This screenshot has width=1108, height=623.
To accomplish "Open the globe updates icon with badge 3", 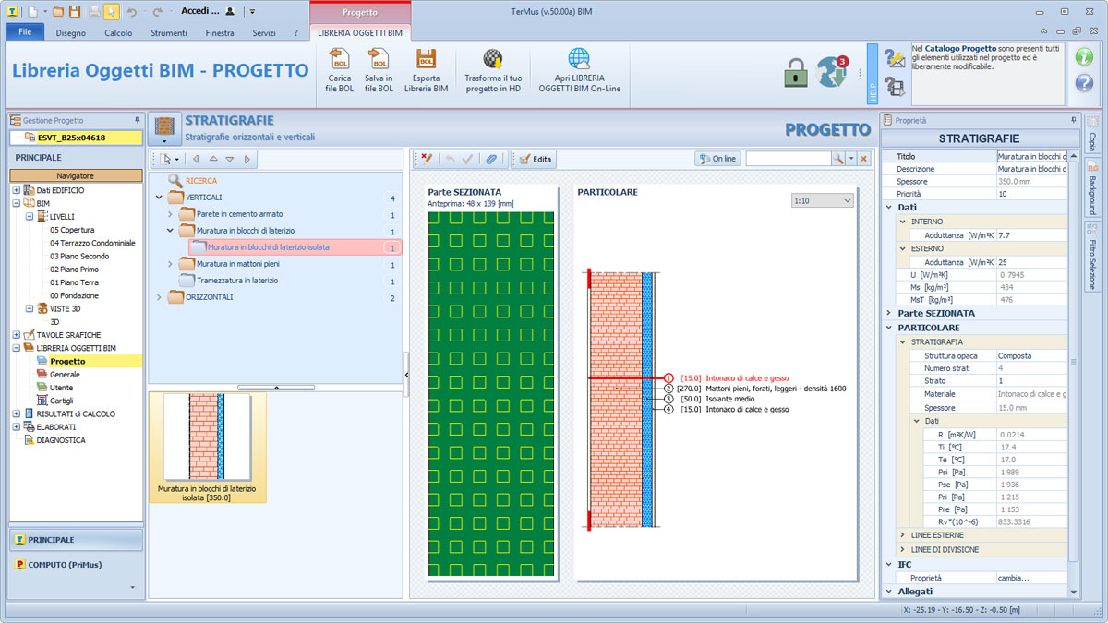I will pyautogui.click(x=833, y=73).
